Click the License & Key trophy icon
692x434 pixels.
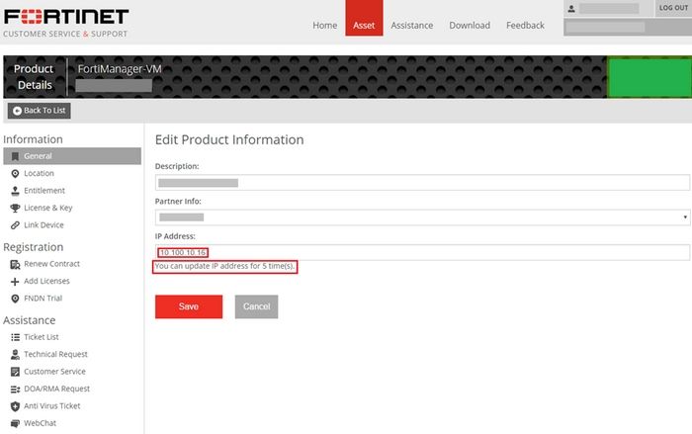(x=15, y=208)
